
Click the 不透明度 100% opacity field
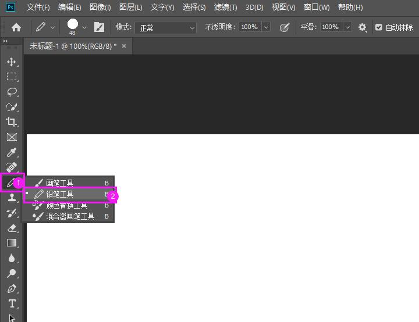[250, 27]
